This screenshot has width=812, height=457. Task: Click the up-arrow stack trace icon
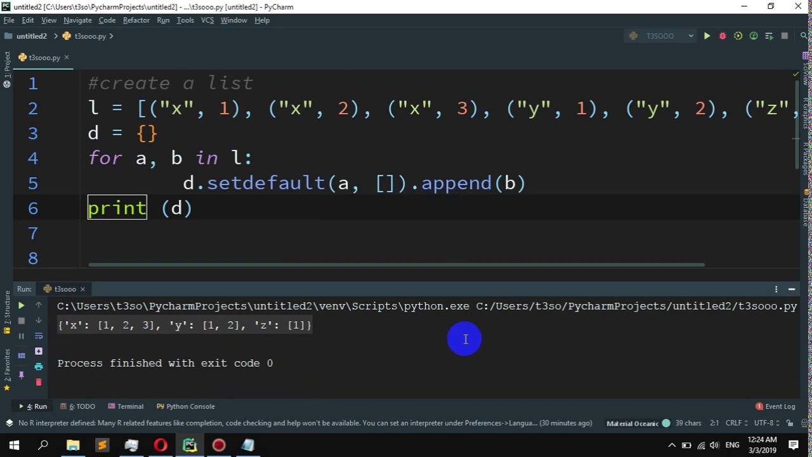coord(39,305)
